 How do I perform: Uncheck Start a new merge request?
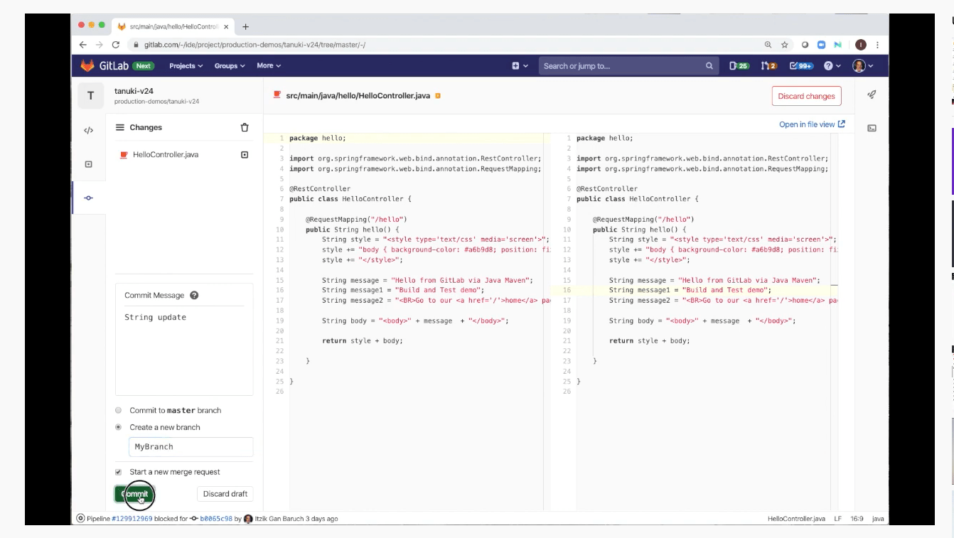[x=119, y=473]
